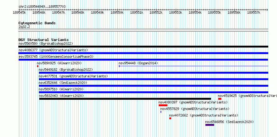Click the 189551k ruler tick label
This screenshot has height=137, width=277.
click(137, 12)
